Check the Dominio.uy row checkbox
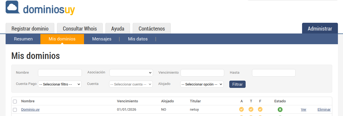The height and width of the screenshot is (116, 343). pyautogui.click(x=15, y=110)
